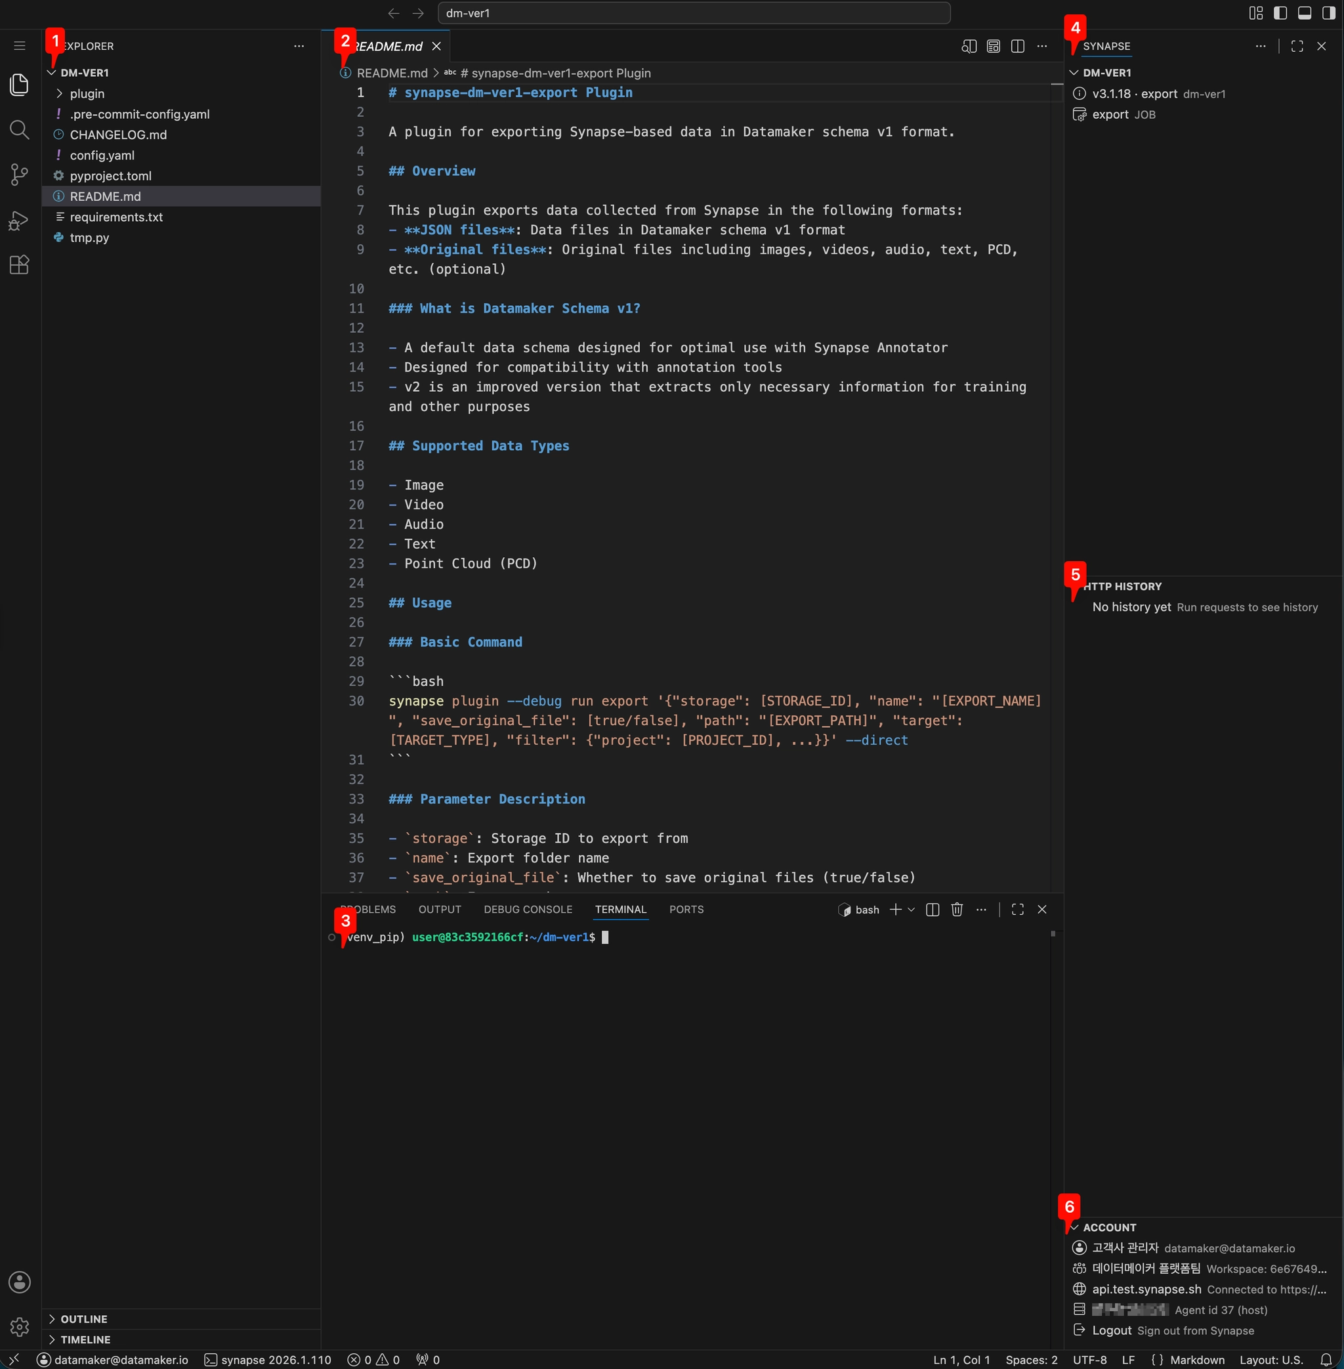Open the Extensions view

pos(20,266)
